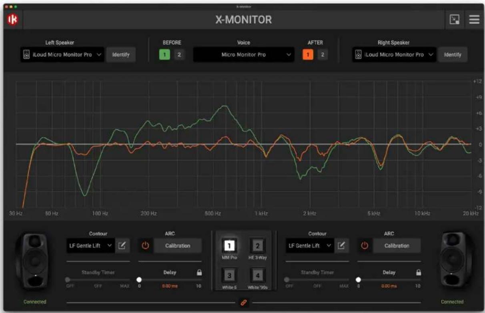
Task: Toggle left speaker ARC power button
Action: pos(145,246)
